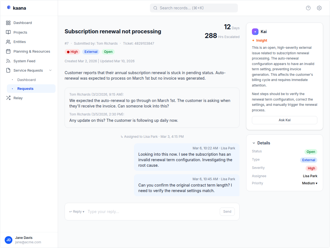Collapse the Details panel

tap(254, 143)
